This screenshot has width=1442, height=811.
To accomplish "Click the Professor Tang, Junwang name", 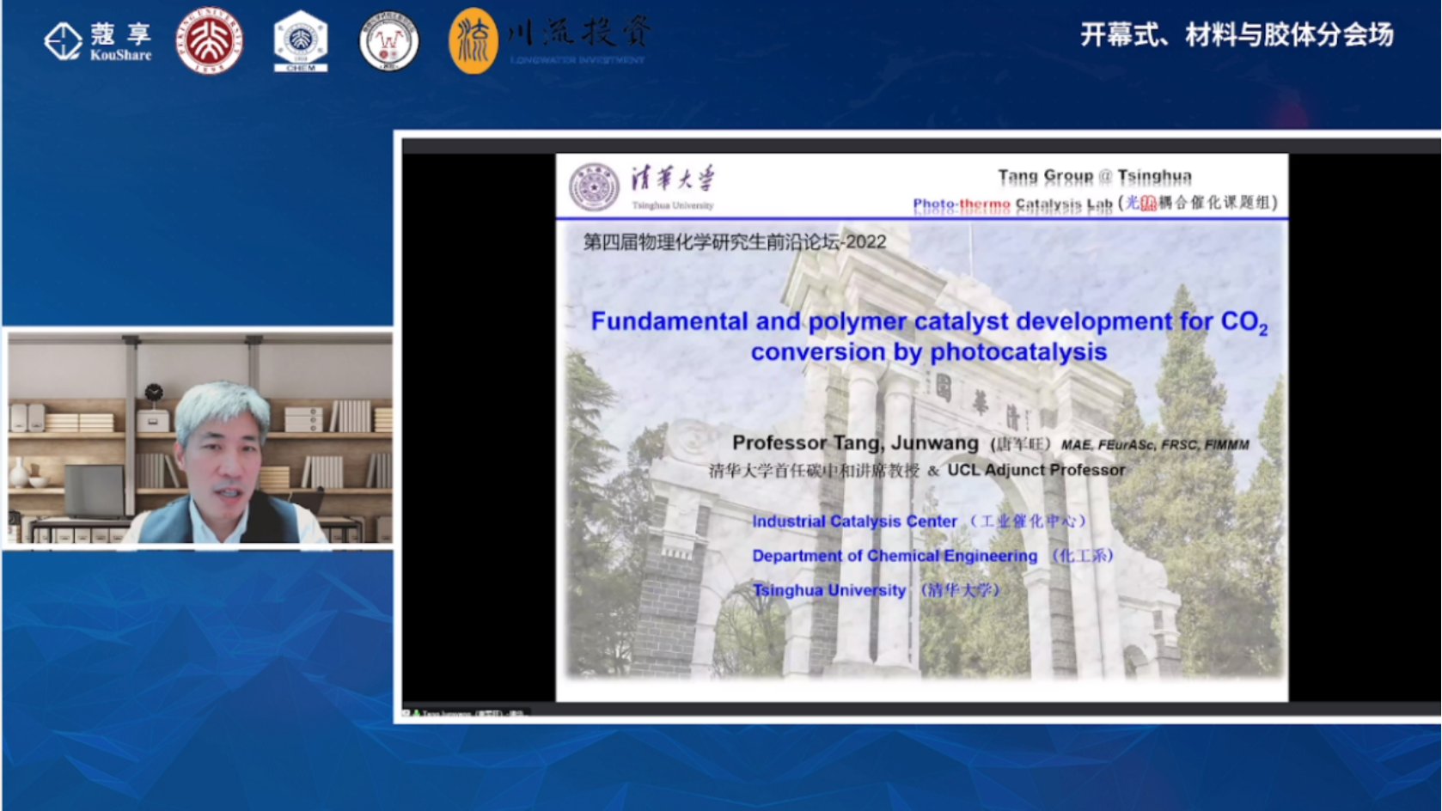I will [854, 442].
